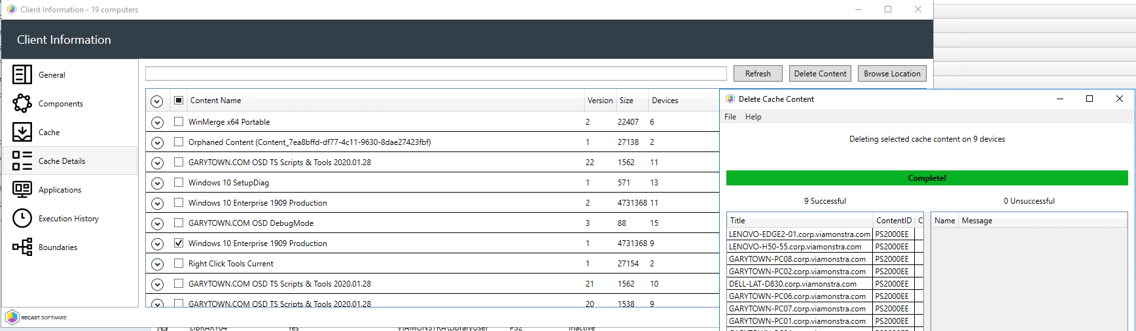This screenshot has width=1136, height=331.
Task: Click the Message column header
Action: [x=1042, y=220]
